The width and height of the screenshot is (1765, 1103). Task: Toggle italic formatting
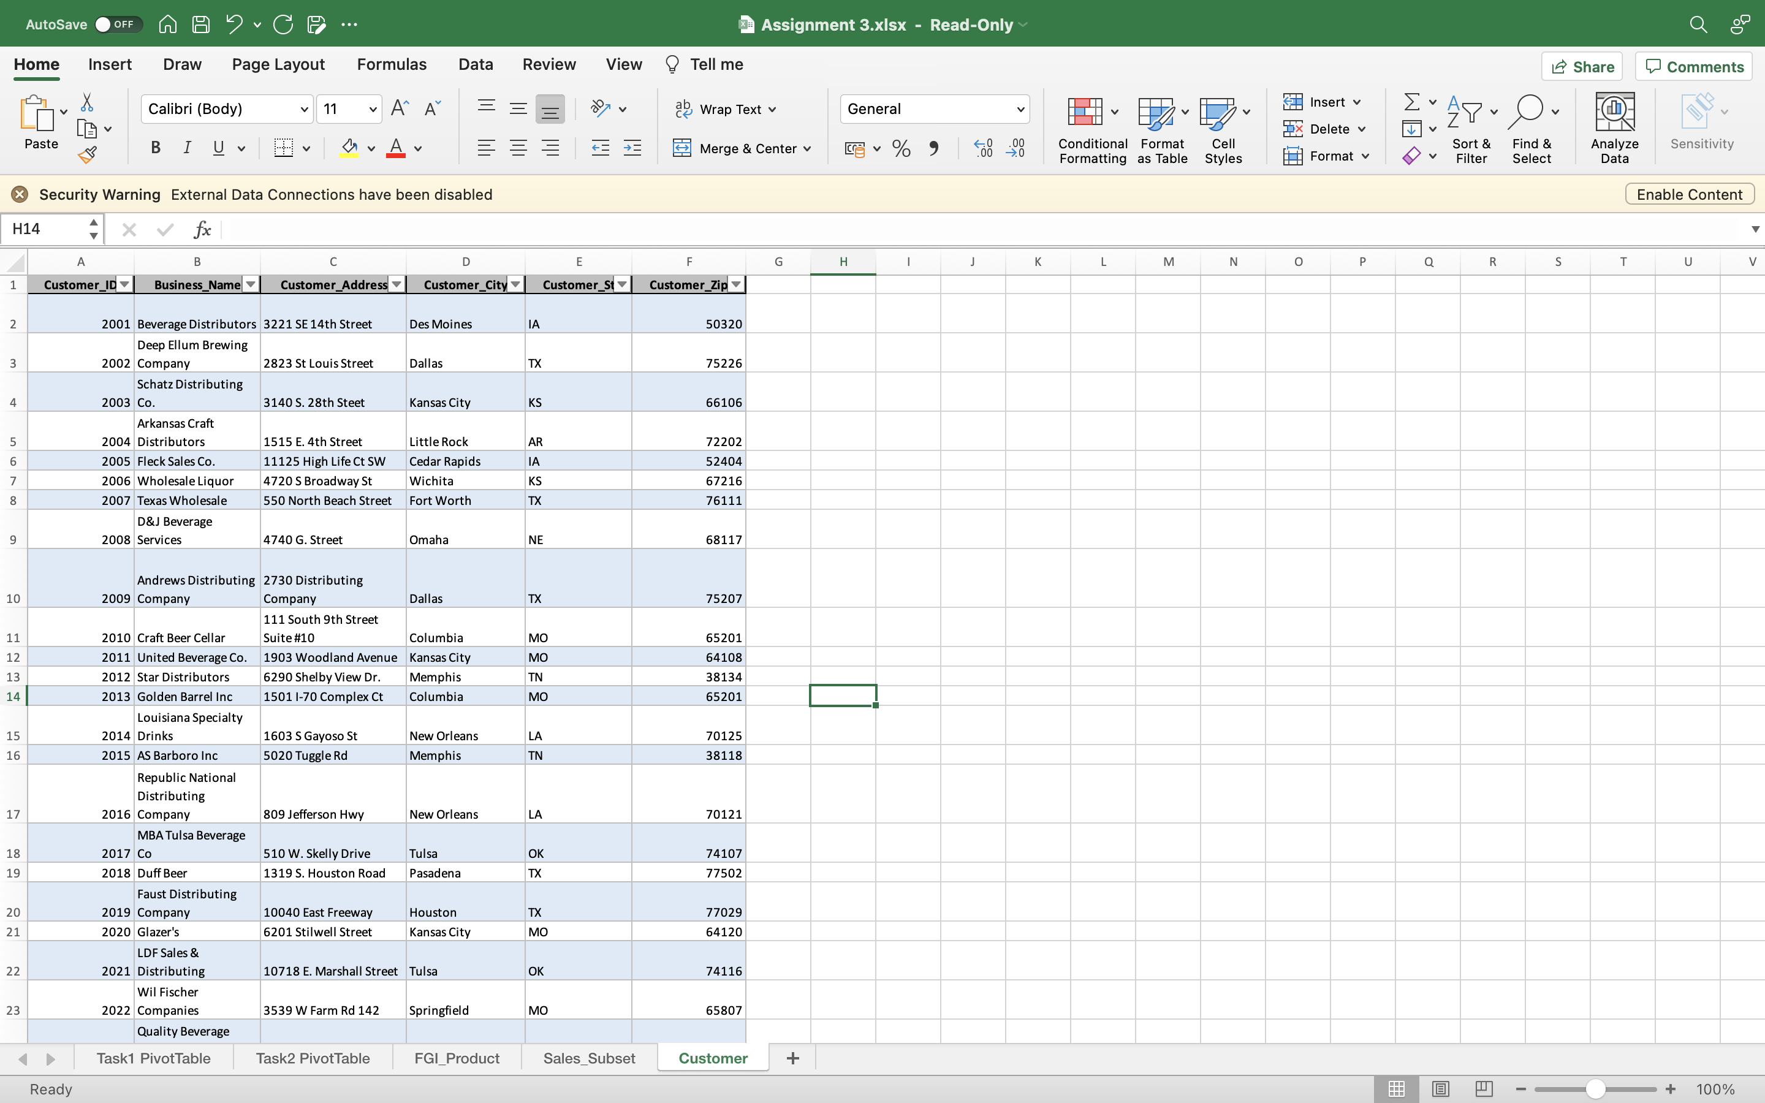click(x=187, y=148)
